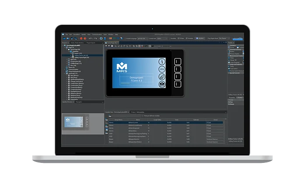Click the Group Name column header
This screenshot has width=305, height=183.
pyautogui.click(x=118, y=120)
